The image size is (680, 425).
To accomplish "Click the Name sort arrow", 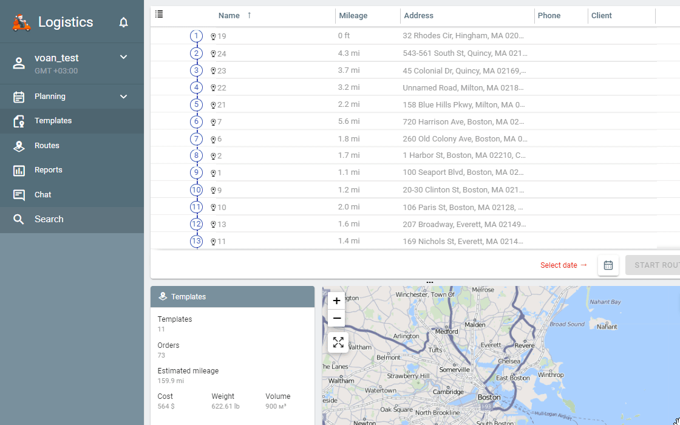I will (250, 15).
